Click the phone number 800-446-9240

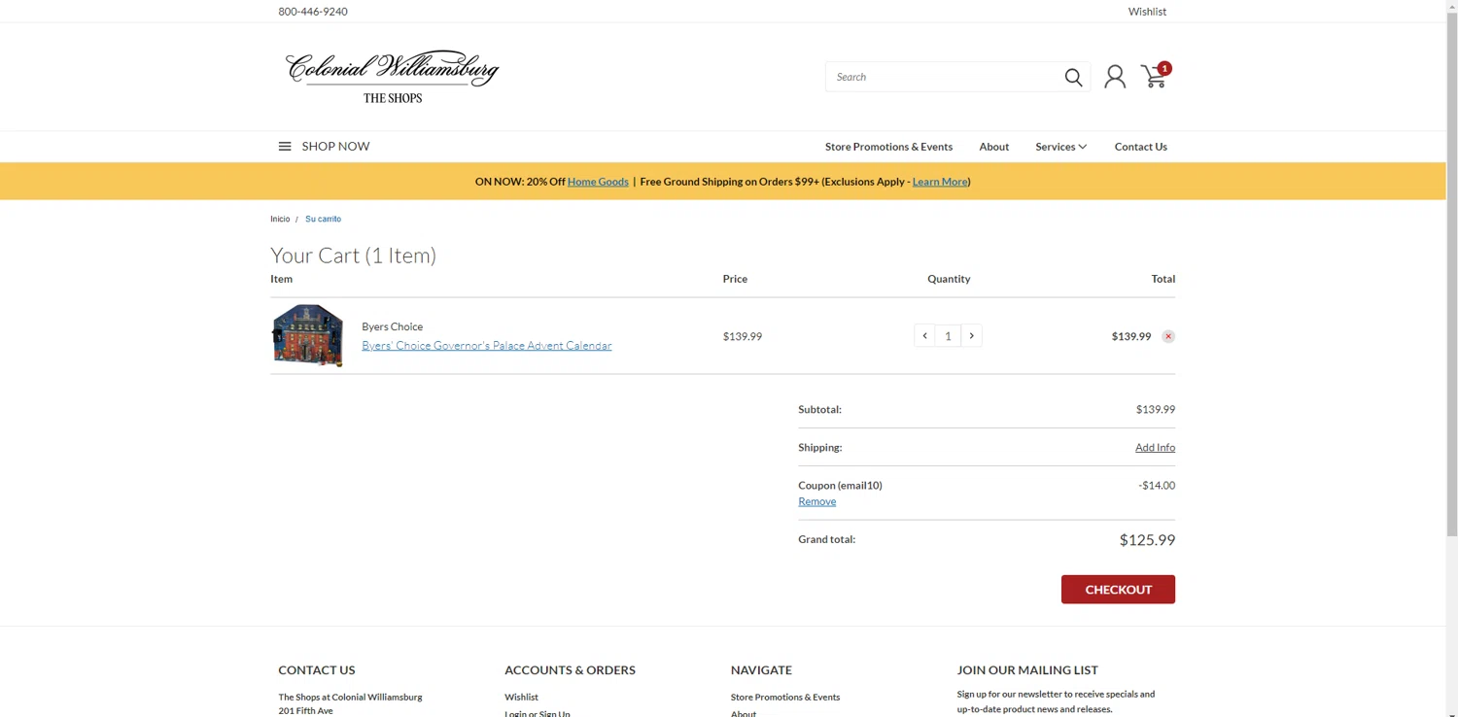pos(313,12)
